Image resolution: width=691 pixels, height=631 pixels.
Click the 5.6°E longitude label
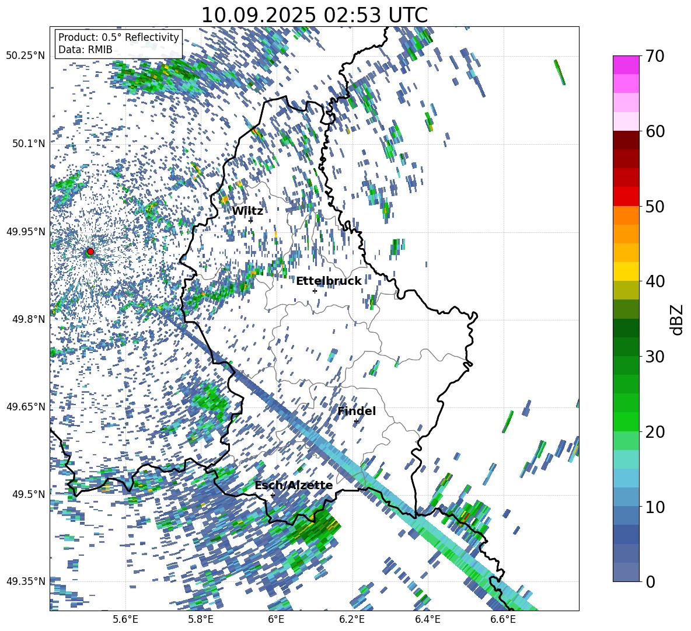(x=125, y=619)
